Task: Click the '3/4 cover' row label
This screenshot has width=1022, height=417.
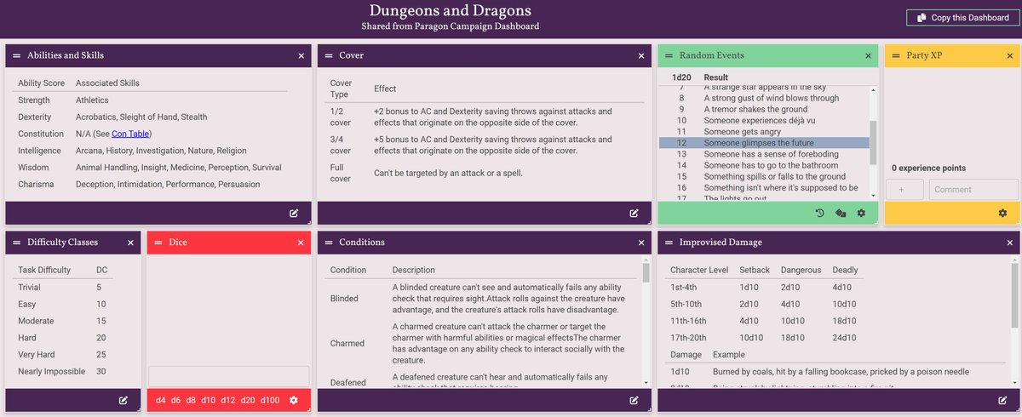Action: coord(341,145)
